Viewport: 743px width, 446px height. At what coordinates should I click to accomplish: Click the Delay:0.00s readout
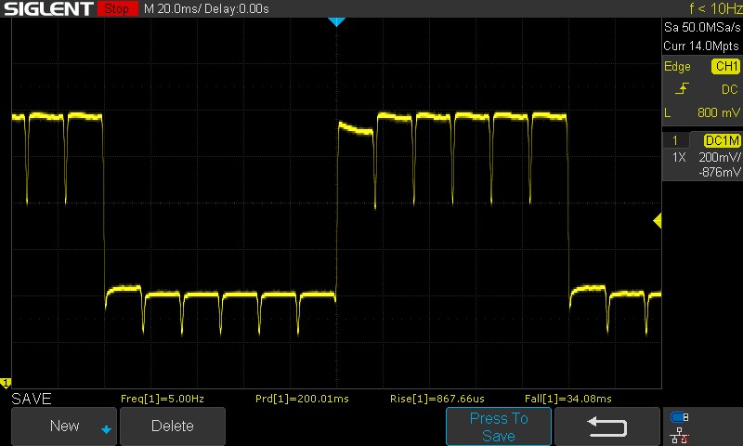point(237,9)
